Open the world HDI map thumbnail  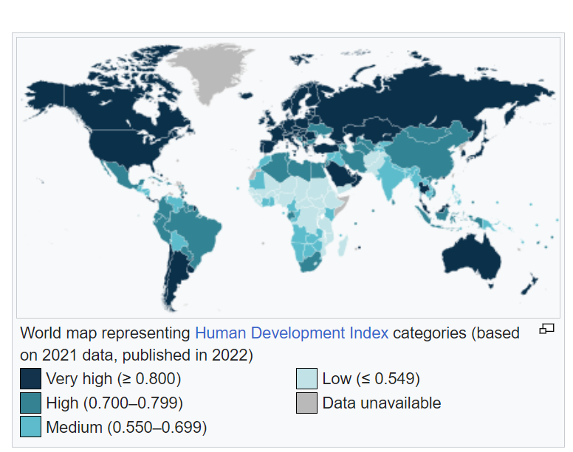[288, 178]
